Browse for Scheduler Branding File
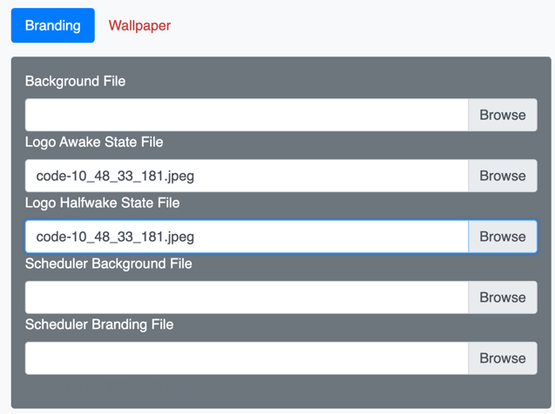 502,358
